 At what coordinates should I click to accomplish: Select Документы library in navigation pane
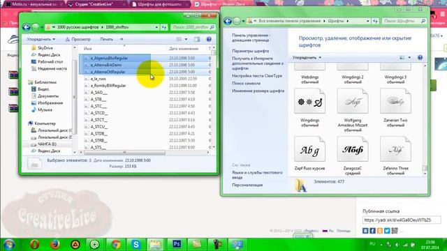45,96
